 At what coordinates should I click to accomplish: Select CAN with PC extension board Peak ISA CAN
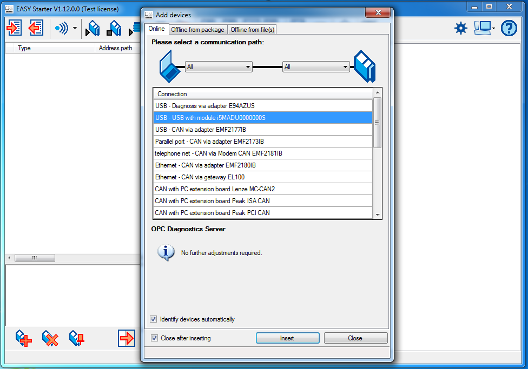click(263, 201)
